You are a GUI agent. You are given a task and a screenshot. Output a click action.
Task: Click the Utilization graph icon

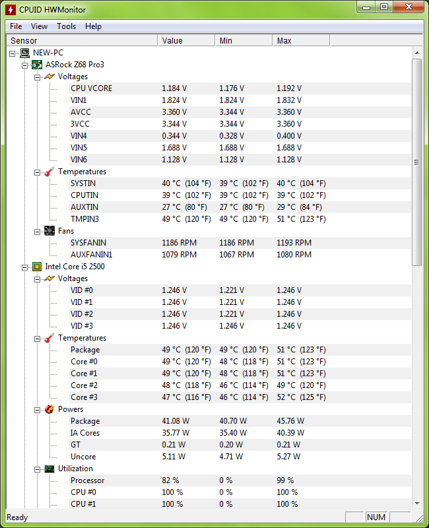pos(49,469)
